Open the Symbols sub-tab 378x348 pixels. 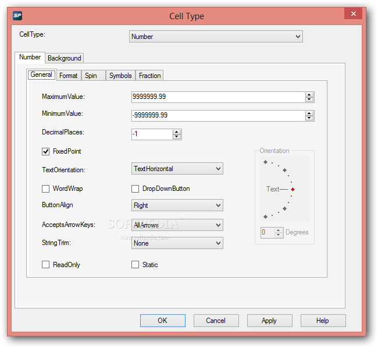[x=120, y=76]
